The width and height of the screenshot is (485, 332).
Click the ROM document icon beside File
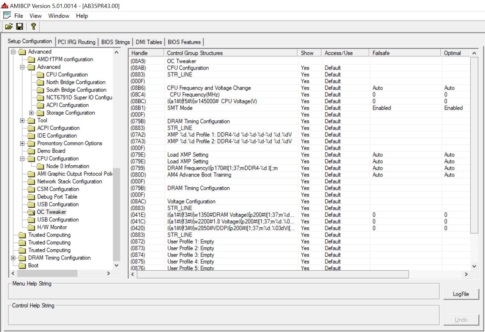7,15
